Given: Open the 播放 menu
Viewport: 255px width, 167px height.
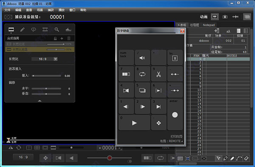Looking at the screenshot, I should (62, 10).
